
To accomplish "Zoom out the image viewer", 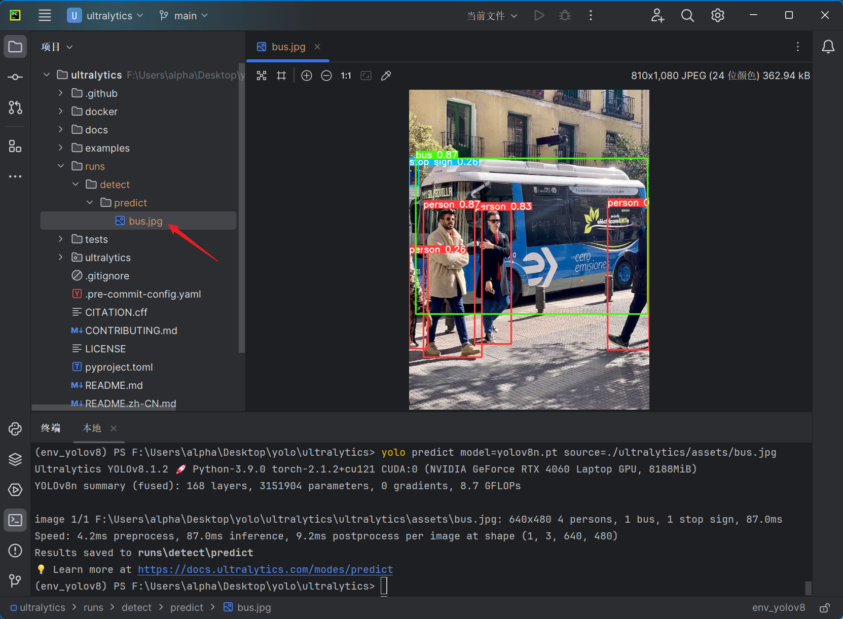I will click(326, 76).
